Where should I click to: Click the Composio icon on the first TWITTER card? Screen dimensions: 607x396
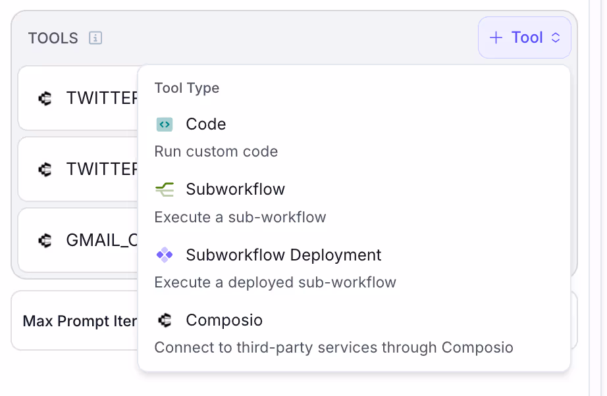coord(45,98)
